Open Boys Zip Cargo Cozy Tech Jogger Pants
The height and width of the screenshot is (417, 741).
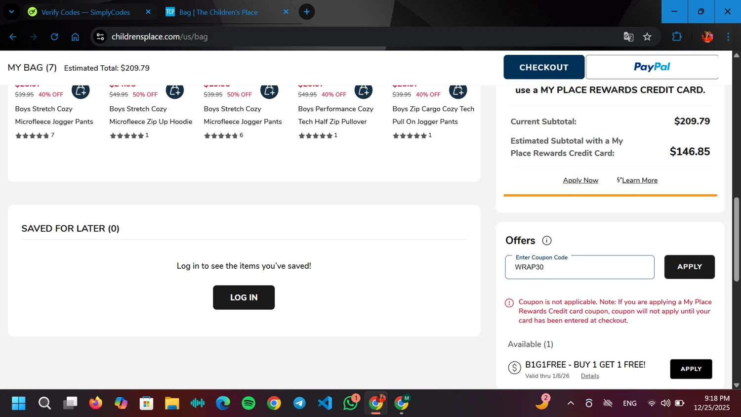point(433,115)
